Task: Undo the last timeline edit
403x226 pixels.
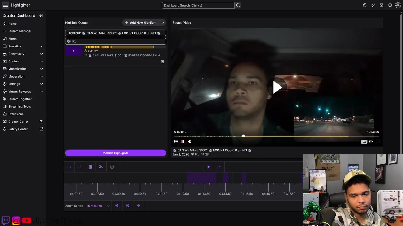Action: (69, 167)
